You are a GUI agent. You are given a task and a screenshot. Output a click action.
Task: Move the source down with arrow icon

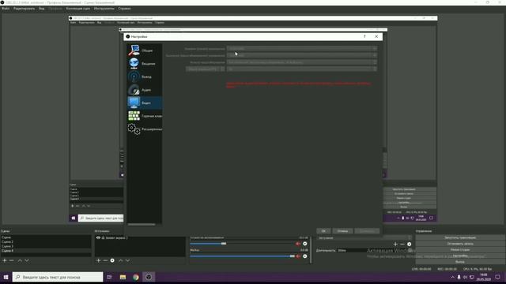coord(128,260)
